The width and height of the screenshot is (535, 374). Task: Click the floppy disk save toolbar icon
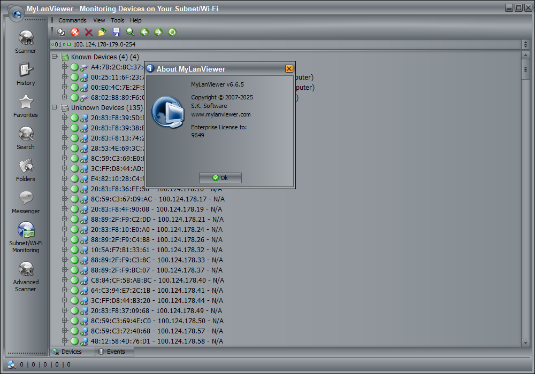(x=116, y=32)
